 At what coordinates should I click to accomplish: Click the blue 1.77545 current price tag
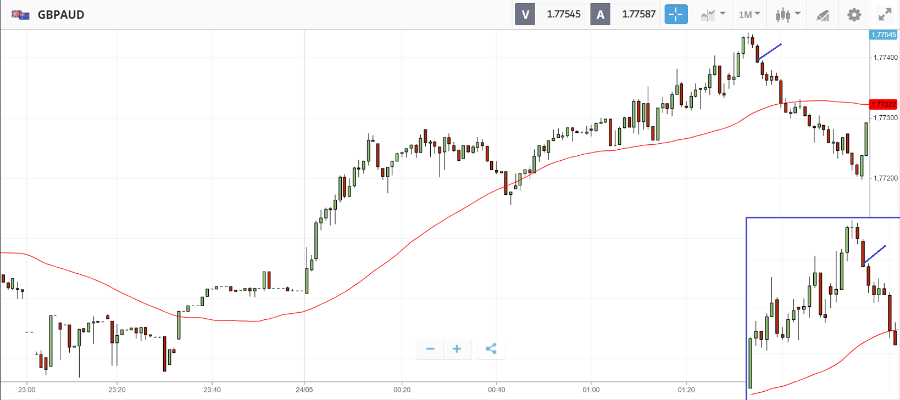pyautogui.click(x=884, y=35)
